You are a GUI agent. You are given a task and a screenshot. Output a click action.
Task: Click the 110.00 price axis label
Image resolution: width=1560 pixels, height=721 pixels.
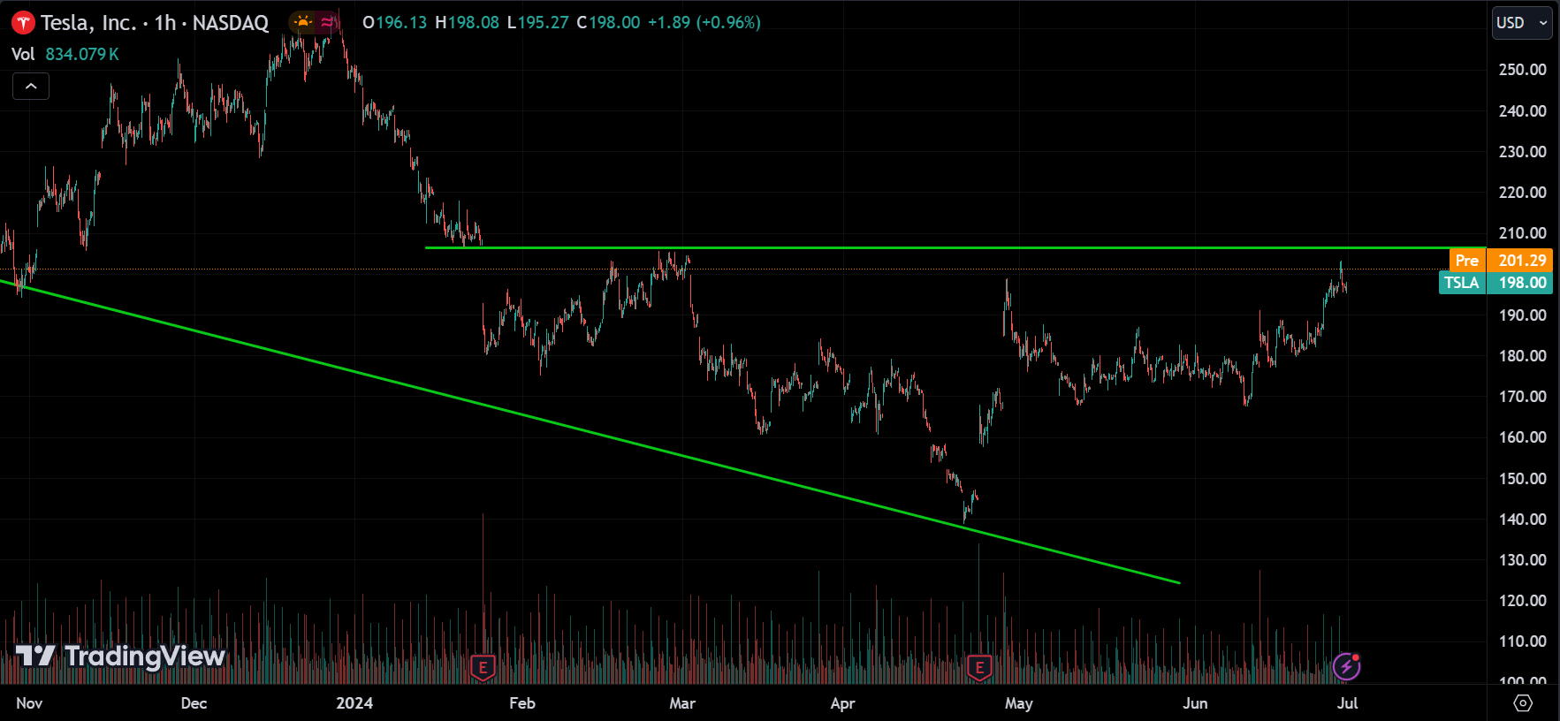tap(1522, 641)
